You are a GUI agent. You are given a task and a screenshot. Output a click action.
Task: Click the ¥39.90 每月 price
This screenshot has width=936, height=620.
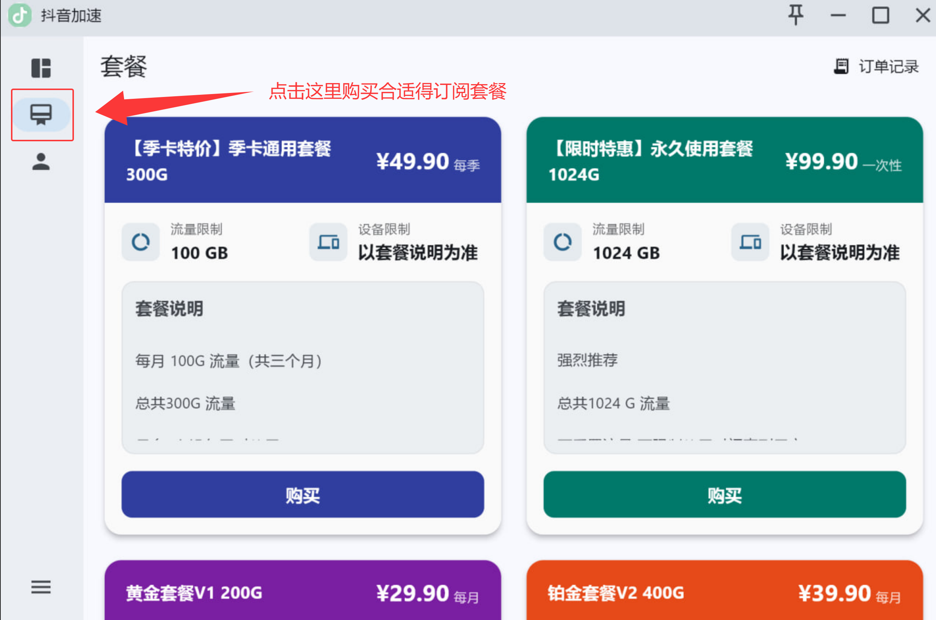pyautogui.click(x=849, y=594)
